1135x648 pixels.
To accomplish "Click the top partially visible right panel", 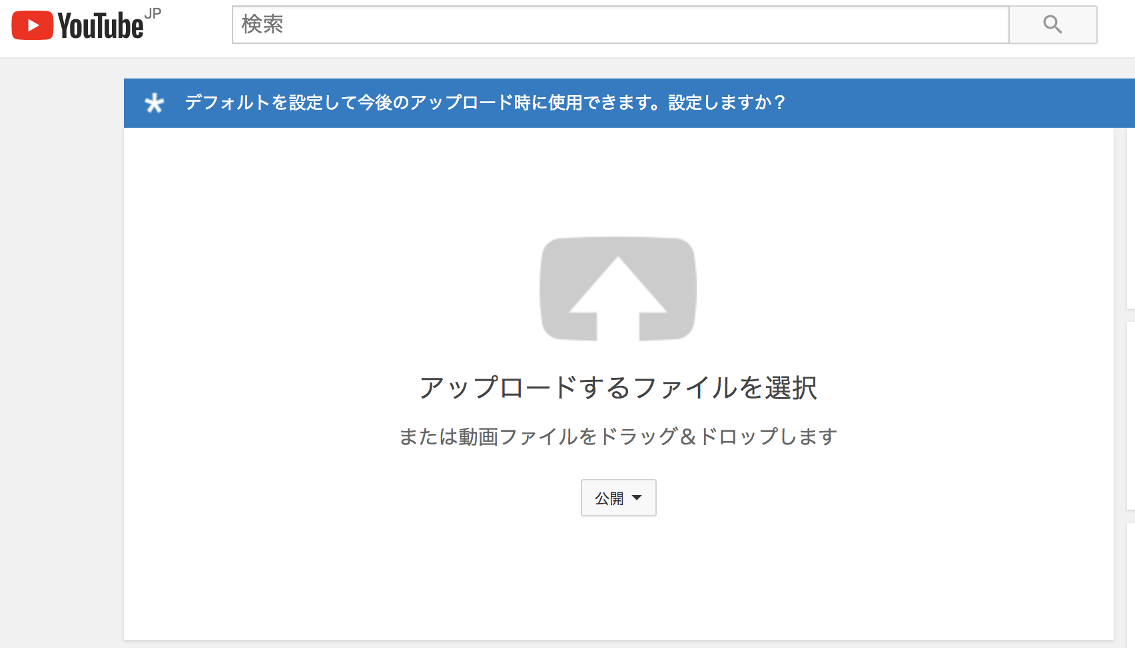I will point(1130,220).
